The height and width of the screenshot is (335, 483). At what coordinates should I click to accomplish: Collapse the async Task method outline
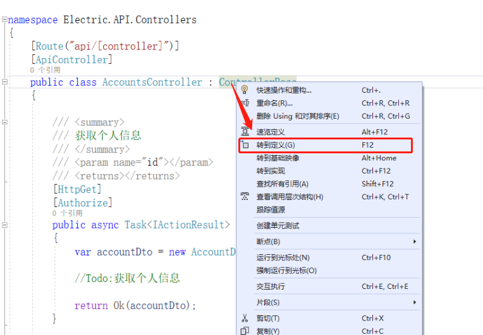pos(4,225)
